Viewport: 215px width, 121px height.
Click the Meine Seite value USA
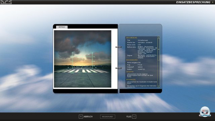pyautogui.click(x=139, y=45)
